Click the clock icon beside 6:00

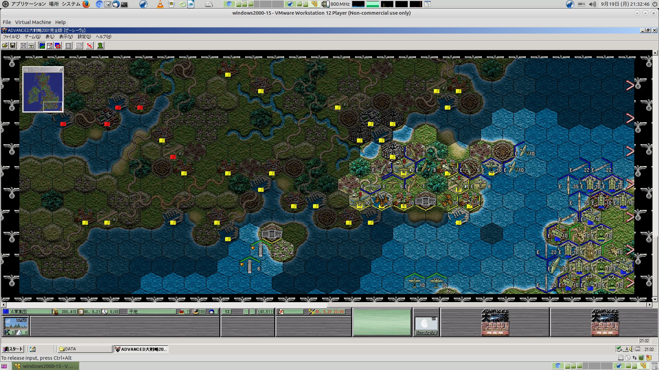pyautogui.click(x=105, y=312)
